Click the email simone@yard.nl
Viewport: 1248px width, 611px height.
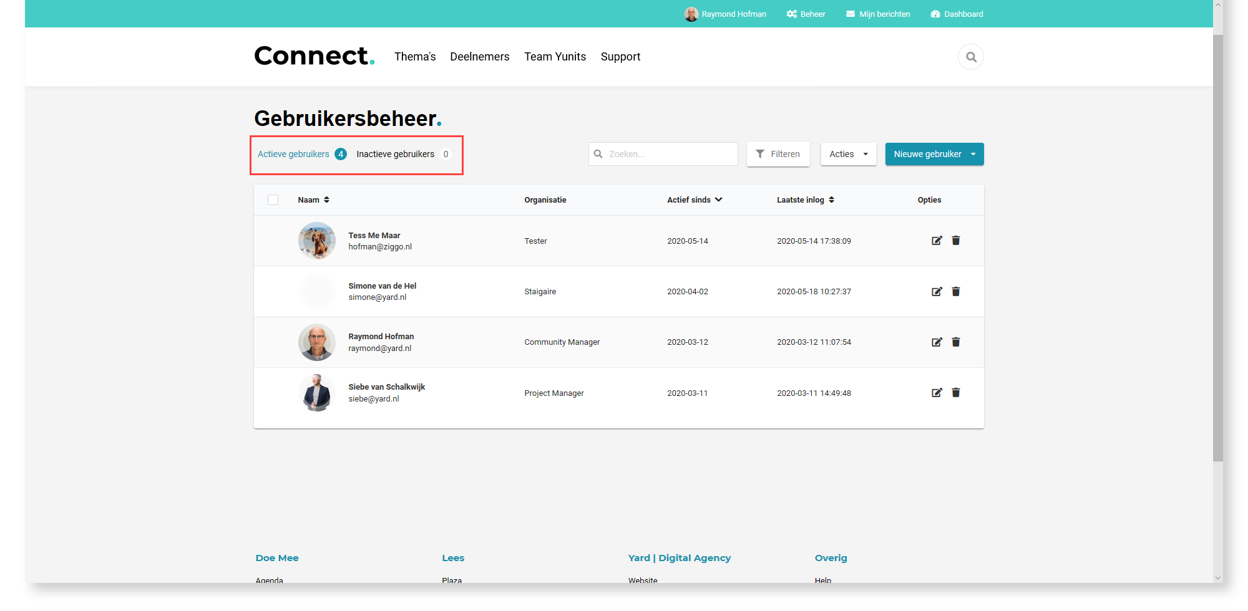(378, 297)
